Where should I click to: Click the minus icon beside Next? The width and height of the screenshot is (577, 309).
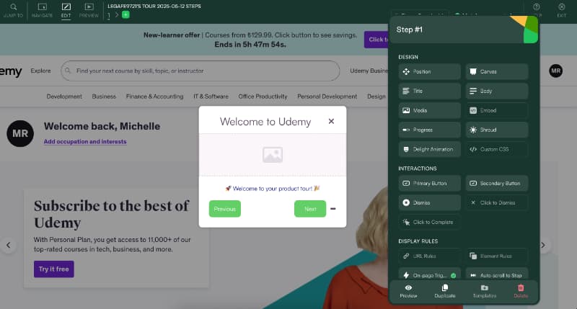click(333, 209)
